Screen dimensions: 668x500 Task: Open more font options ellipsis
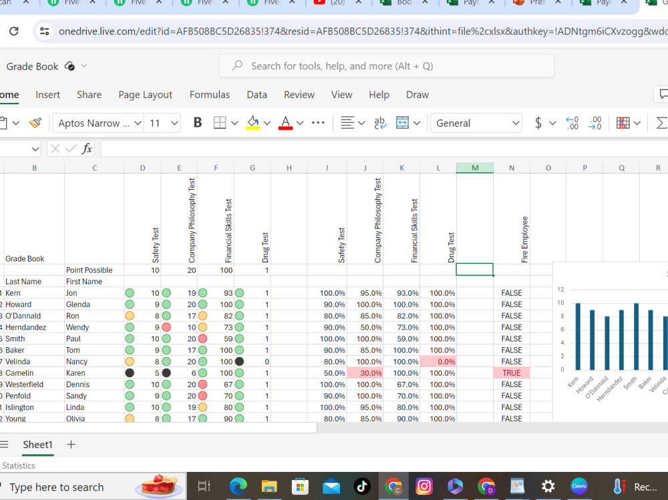coord(318,123)
